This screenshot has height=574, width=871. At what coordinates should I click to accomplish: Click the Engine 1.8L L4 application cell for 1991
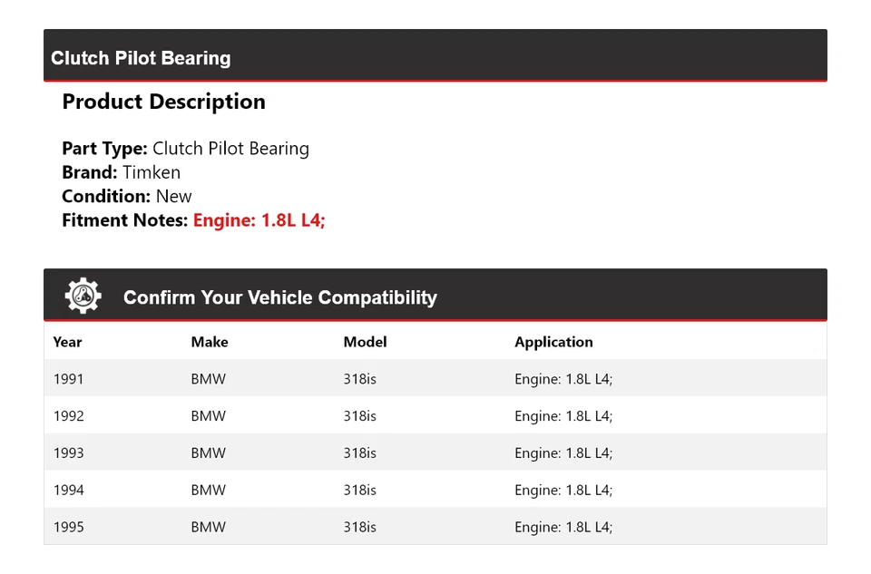click(x=563, y=378)
